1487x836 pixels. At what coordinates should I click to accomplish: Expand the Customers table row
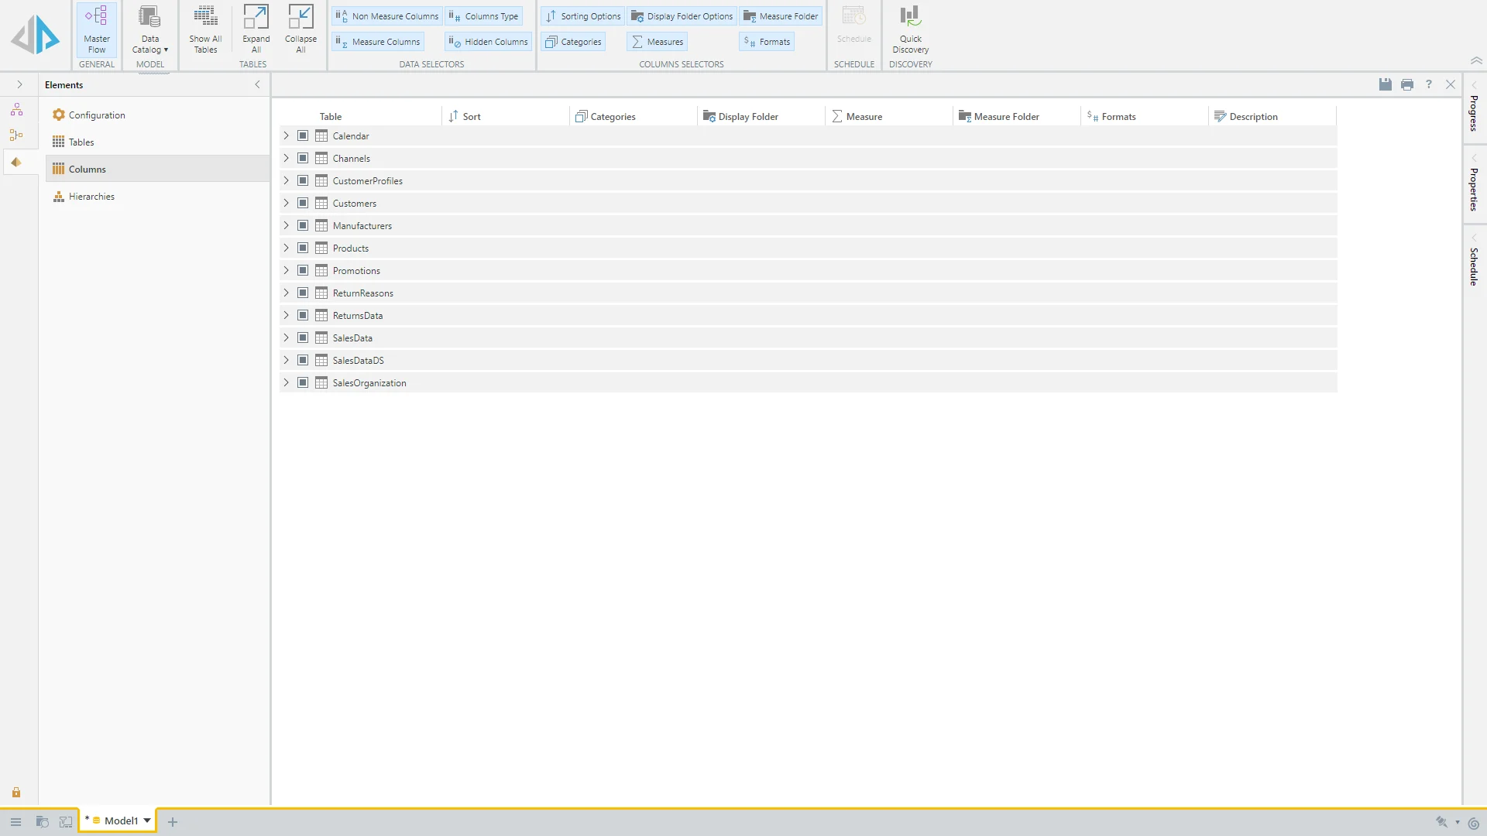coord(286,203)
